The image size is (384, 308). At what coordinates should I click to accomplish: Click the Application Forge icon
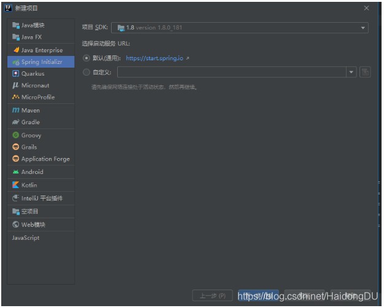16,159
